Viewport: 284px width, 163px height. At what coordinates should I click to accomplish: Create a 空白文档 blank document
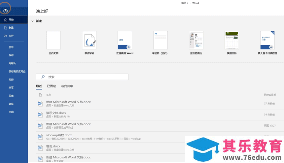coord(53,43)
